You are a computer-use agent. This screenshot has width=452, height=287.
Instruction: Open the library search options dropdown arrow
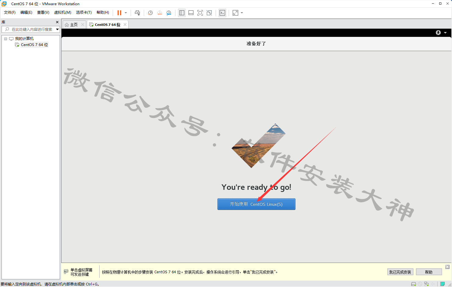tap(57, 29)
